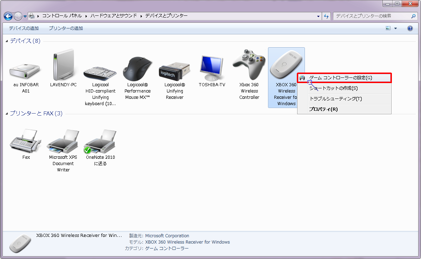This screenshot has height=259, width=421.
Task: Click the refresh icon beside the address bar
Action: (x=327, y=16)
